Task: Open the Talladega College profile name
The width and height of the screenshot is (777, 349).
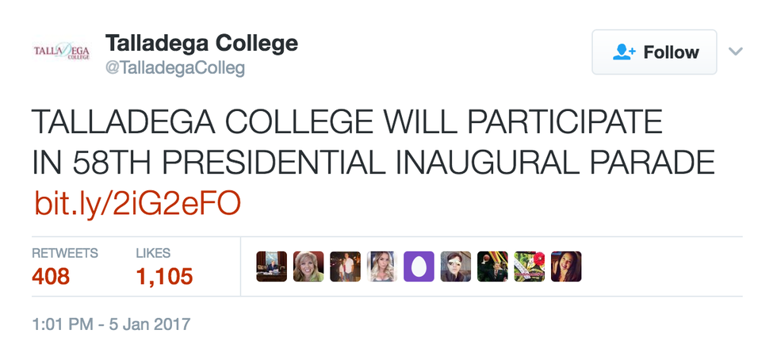Action: click(x=201, y=43)
